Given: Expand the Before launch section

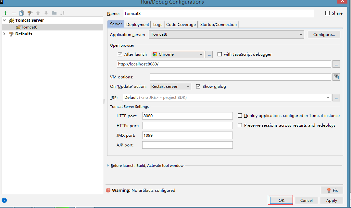Looking at the screenshot, I should (108, 166).
